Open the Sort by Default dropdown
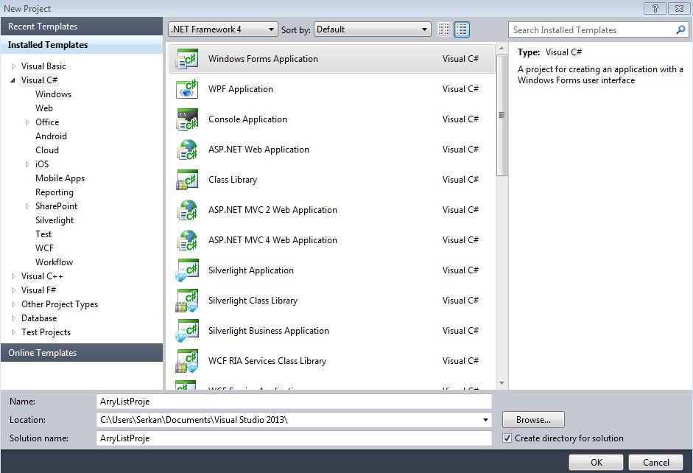The image size is (693, 473). (x=373, y=29)
